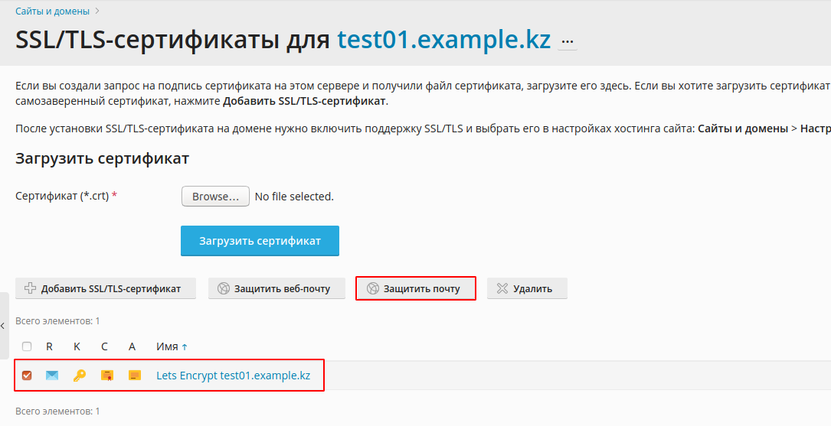Expand the collapsed left sidebar arrow
The width and height of the screenshot is (831, 426).
point(3,326)
